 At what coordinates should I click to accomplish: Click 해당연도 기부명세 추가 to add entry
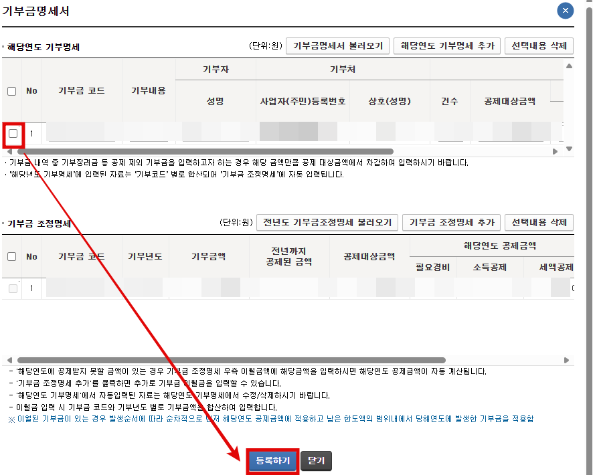(x=447, y=45)
